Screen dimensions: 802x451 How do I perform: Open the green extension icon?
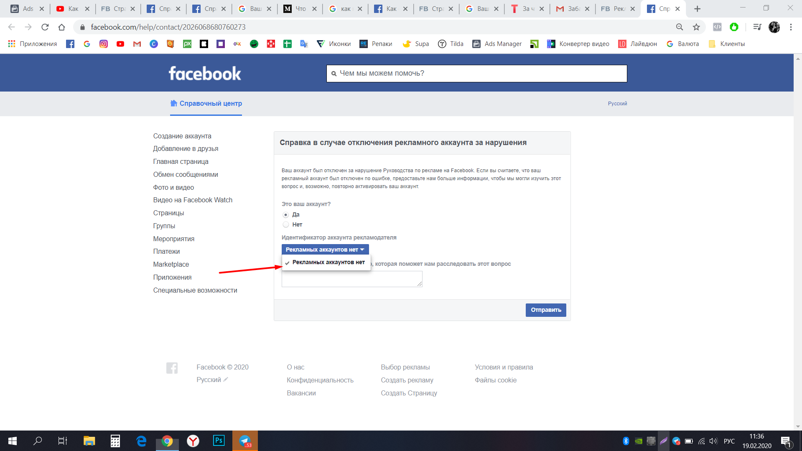click(734, 27)
